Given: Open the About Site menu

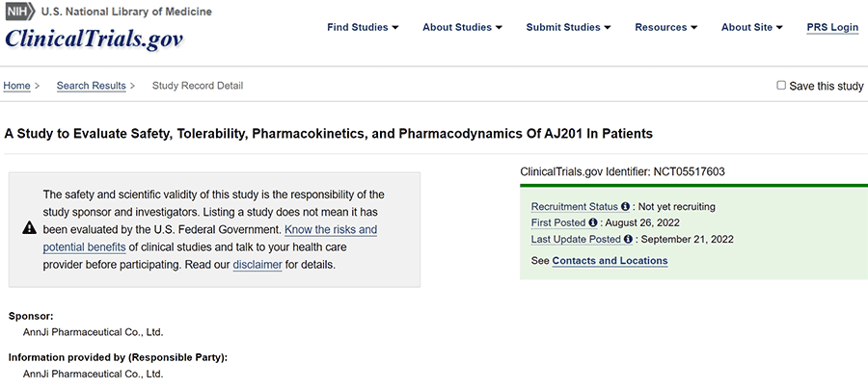Looking at the screenshot, I should [751, 27].
